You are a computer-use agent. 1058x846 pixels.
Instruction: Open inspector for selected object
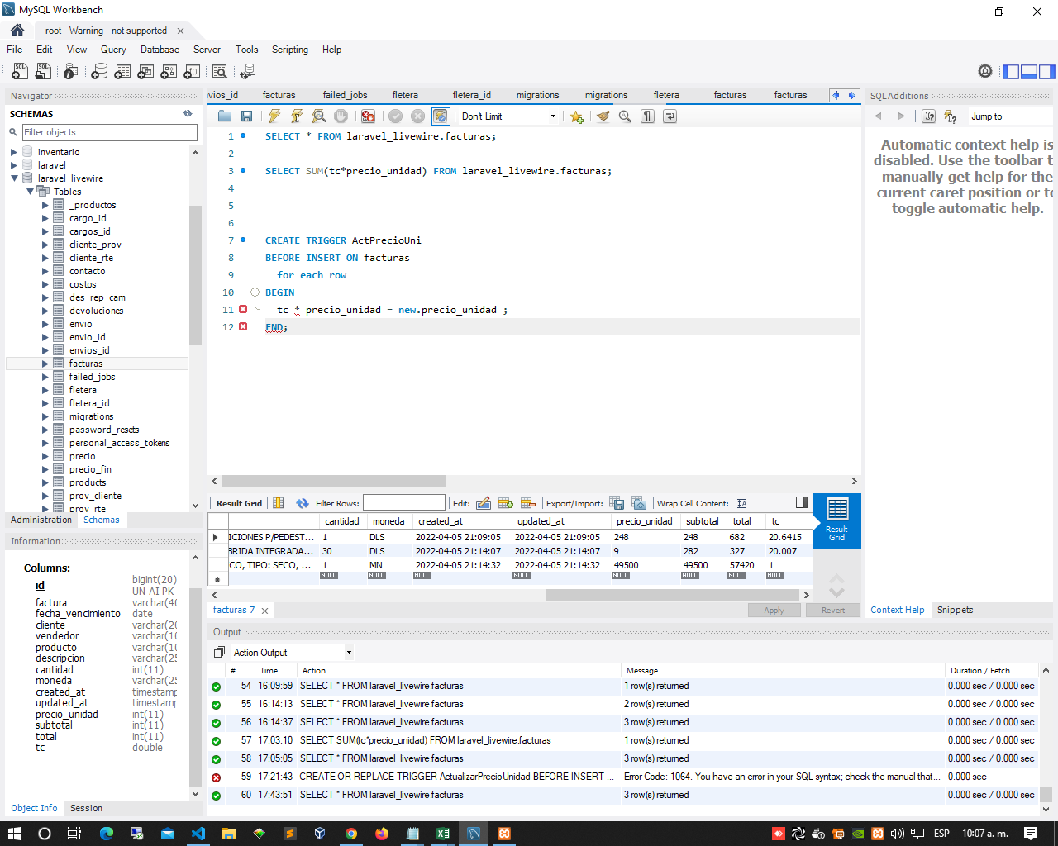pyautogui.click(x=71, y=72)
